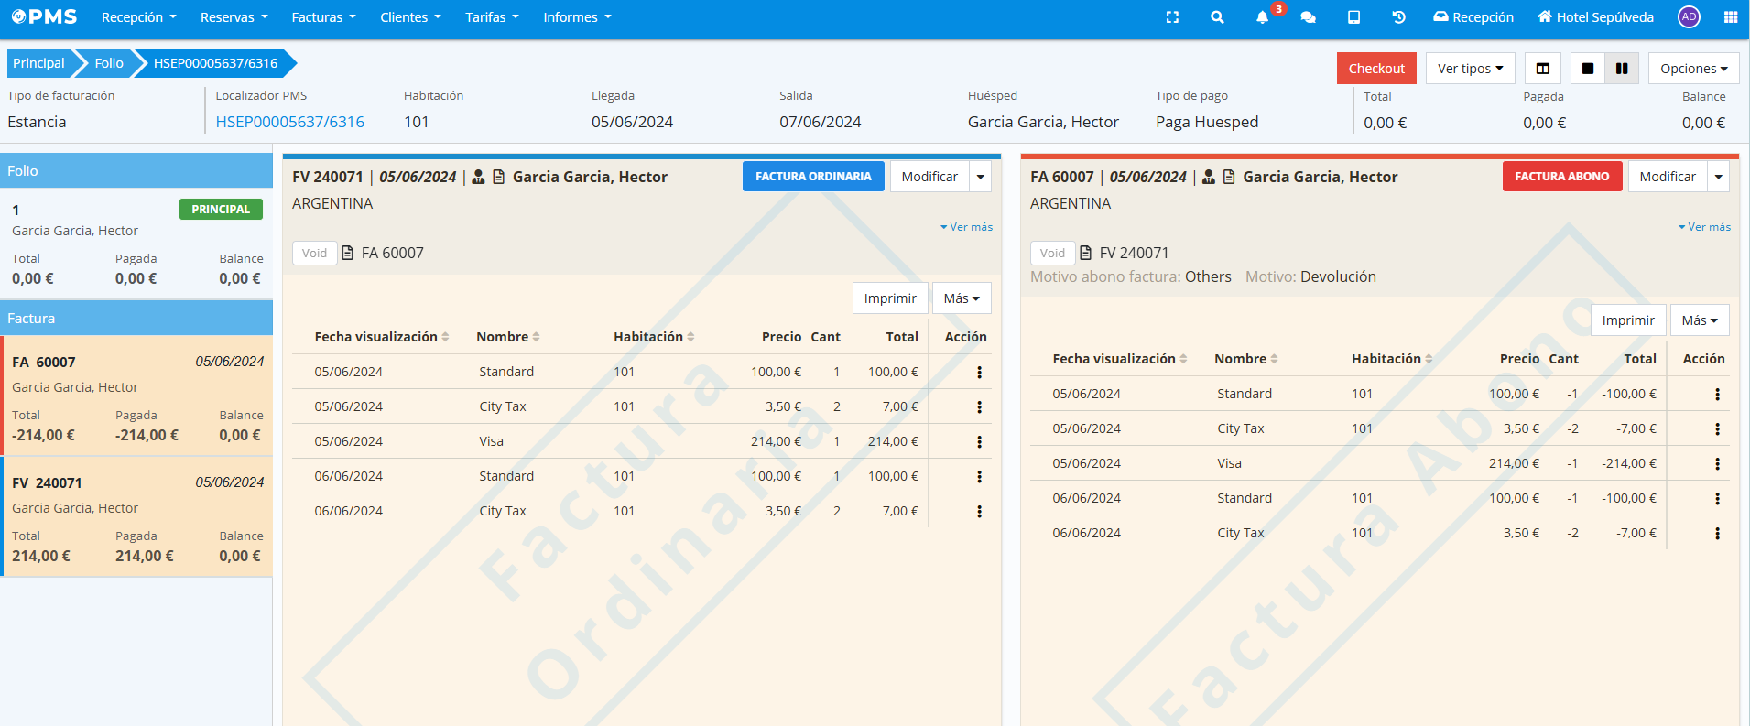Viewport: 1750px width, 726px height.
Task: Open the chat messages icon
Action: [x=1308, y=17]
